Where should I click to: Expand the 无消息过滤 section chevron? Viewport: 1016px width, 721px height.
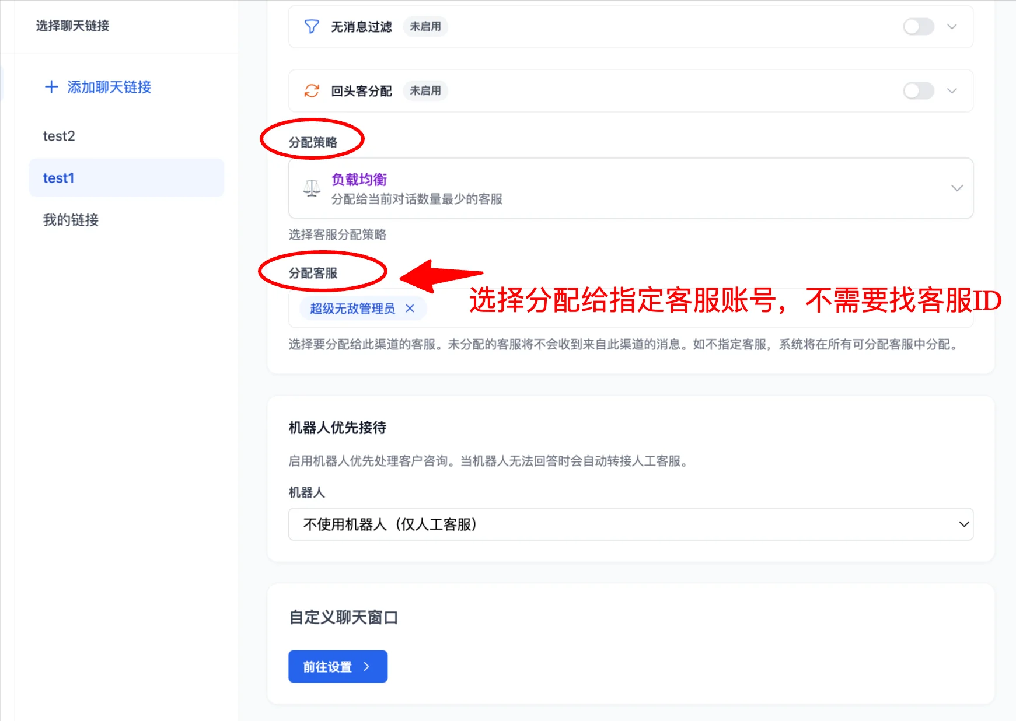coord(952,26)
